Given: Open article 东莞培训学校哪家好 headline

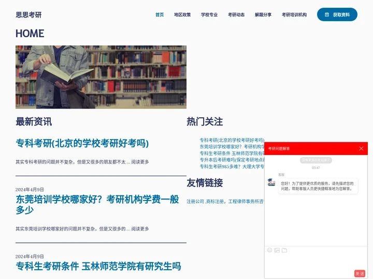Looking at the screenshot, I should pyautogui.click(x=97, y=205).
